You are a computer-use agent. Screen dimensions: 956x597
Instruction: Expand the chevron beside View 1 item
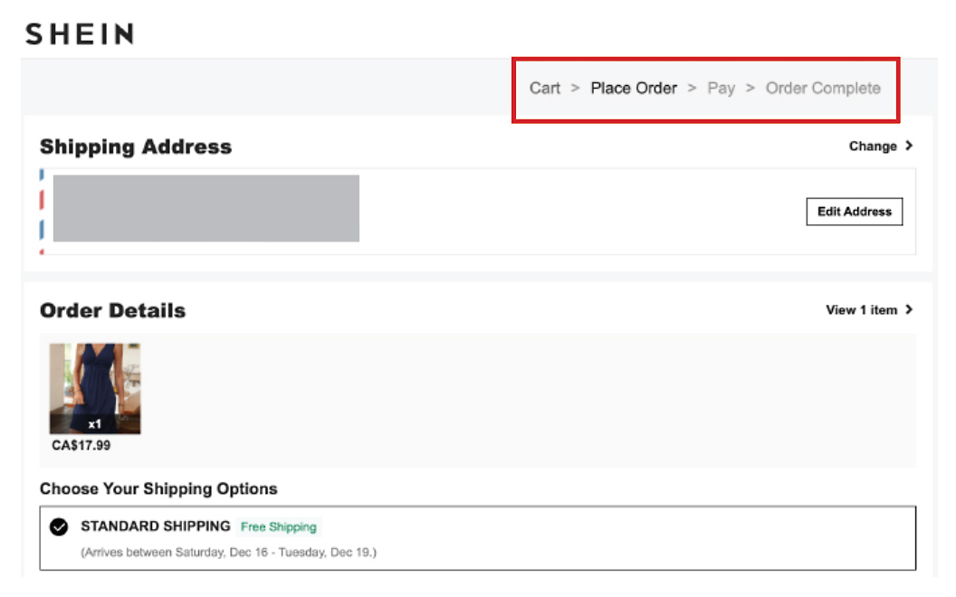[x=909, y=309]
